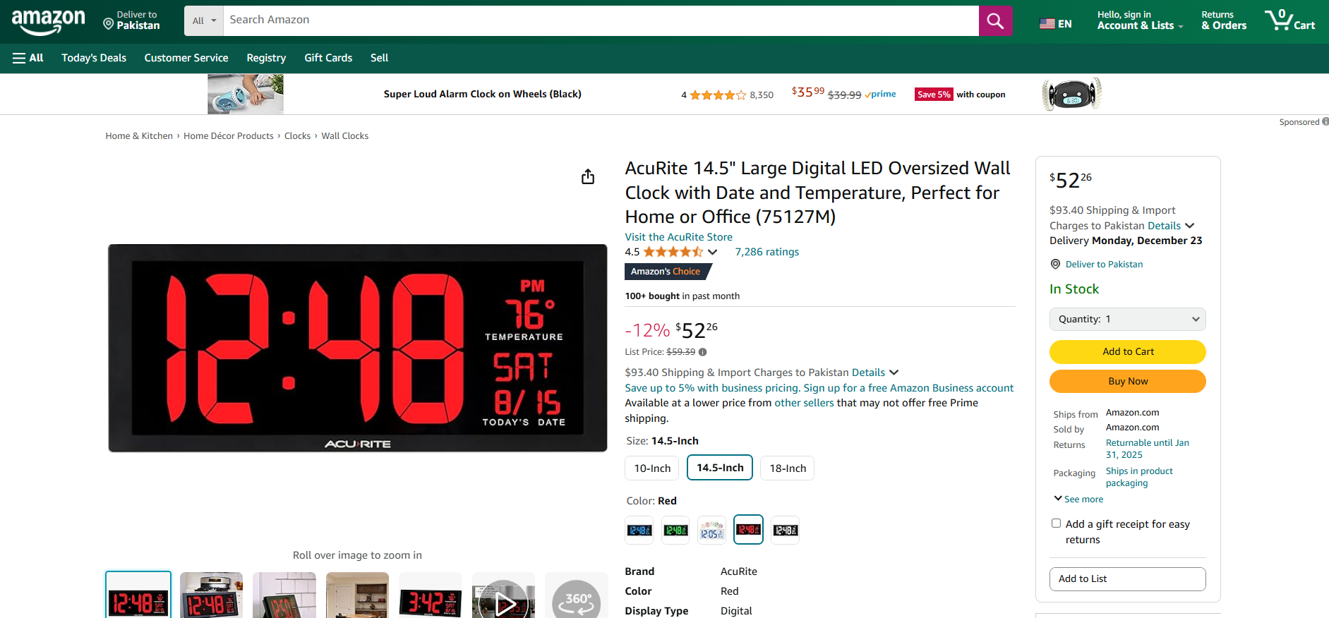Click Ships in product packaging link

(x=1139, y=477)
